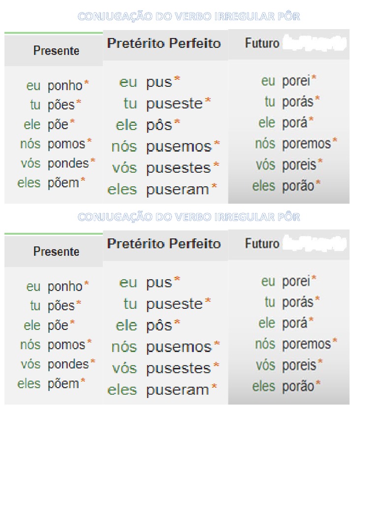Image resolution: width=378 pixels, height=505 pixels.
Task: Click the second table's Futuro column header
Action: click(262, 244)
